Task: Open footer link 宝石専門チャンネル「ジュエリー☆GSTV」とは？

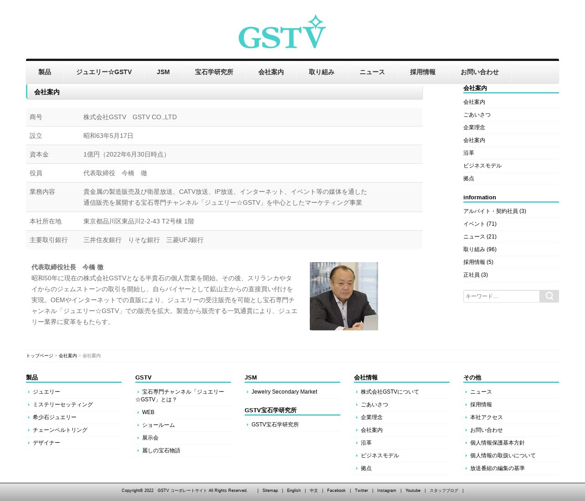Action: (180, 395)
